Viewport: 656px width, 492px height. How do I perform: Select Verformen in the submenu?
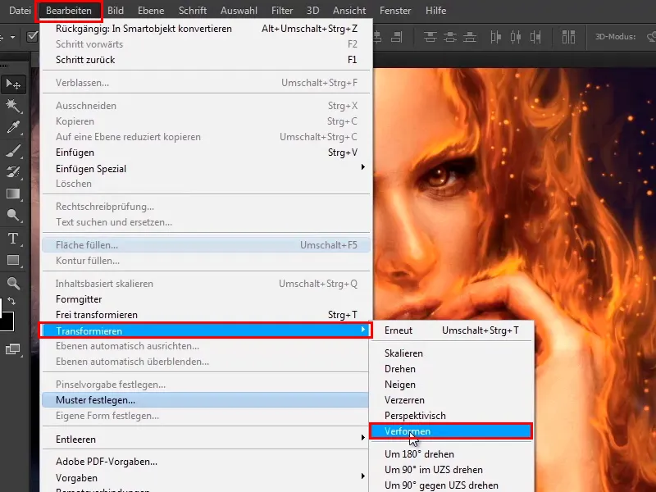(450, 431)
